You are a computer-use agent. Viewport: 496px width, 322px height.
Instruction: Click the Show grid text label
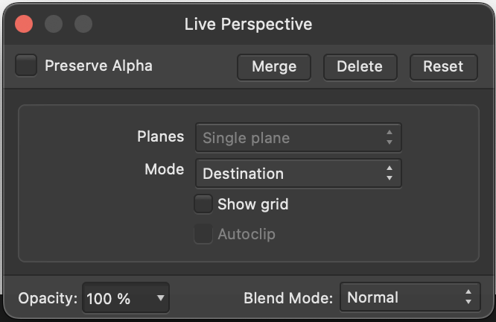(253, 204)
